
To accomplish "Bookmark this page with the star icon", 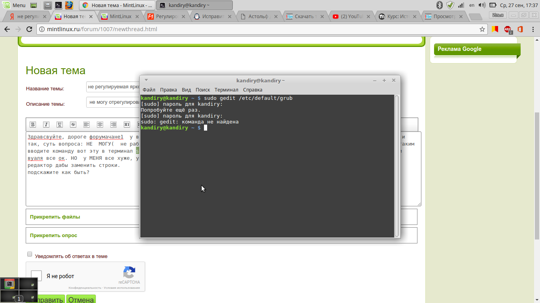I will (x=482, y=29).
